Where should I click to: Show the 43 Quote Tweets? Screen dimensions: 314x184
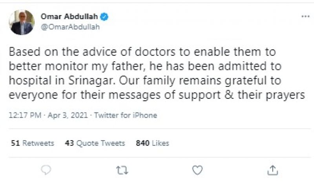click(x=95, y=143)
